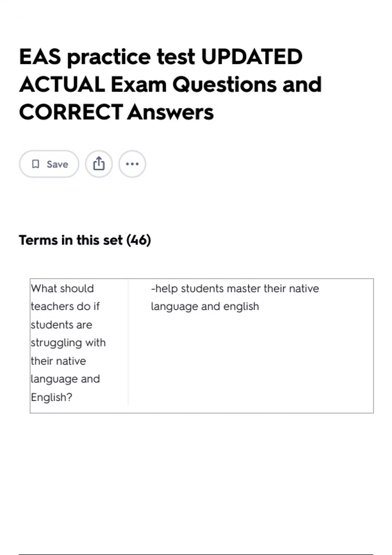The width and height of the screenshot is (392, 555).
Task: Click the word 'English?' ending the question
Action: [51, 397]
